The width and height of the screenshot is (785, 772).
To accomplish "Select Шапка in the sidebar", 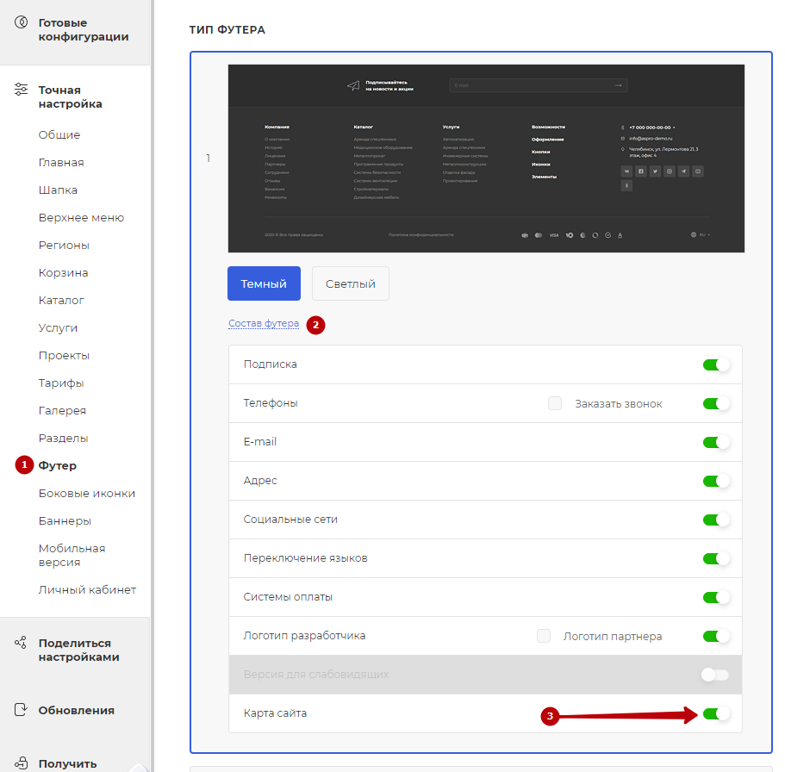I will click(x=58, y=190).
